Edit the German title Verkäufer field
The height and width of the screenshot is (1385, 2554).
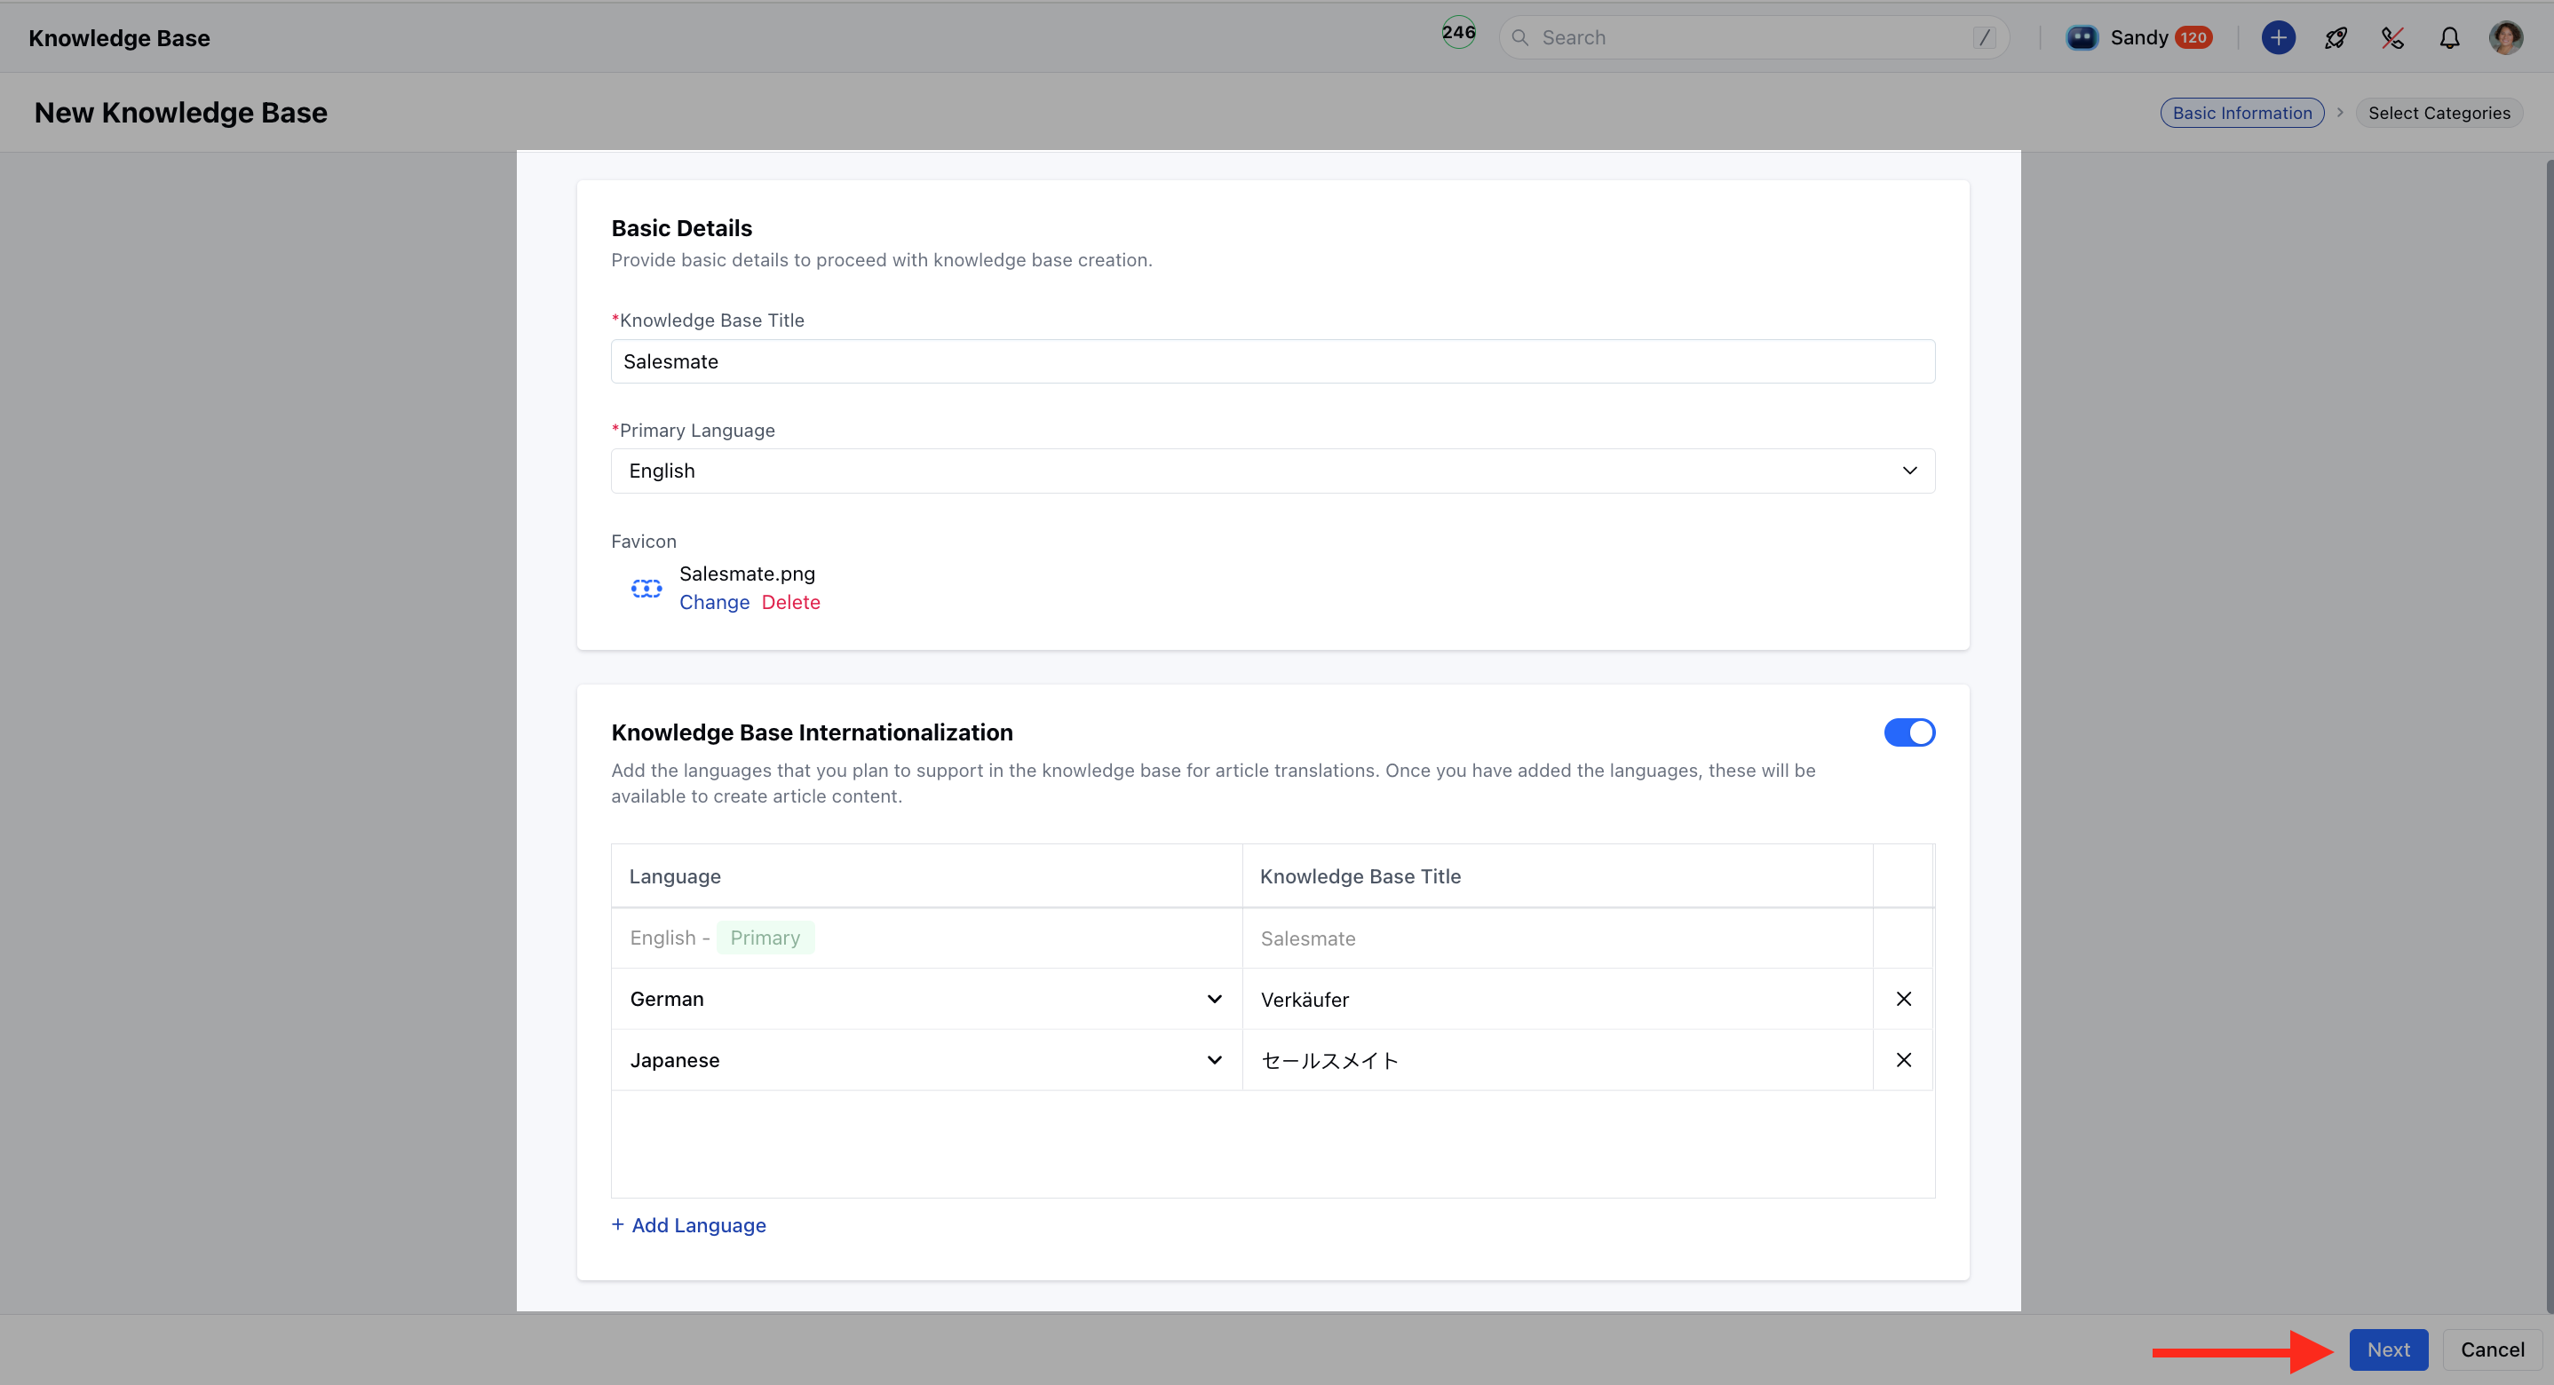[1556, 998]
